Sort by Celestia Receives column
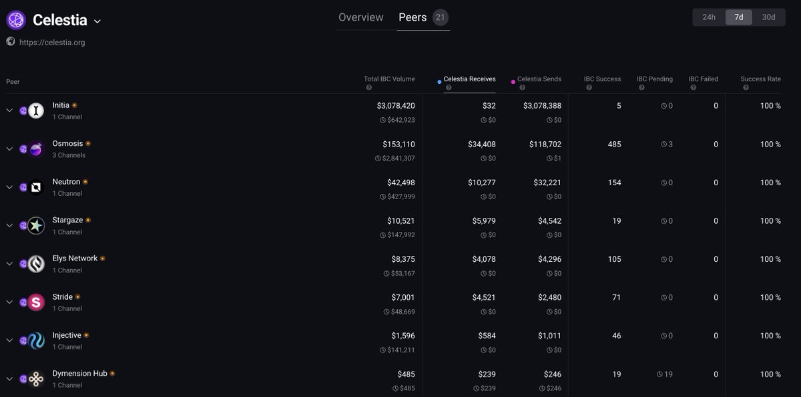Screen dimensions: 801x397 click(469, 79)
